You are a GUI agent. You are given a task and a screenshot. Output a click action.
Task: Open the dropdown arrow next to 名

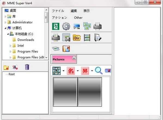(x=78, y=71)
